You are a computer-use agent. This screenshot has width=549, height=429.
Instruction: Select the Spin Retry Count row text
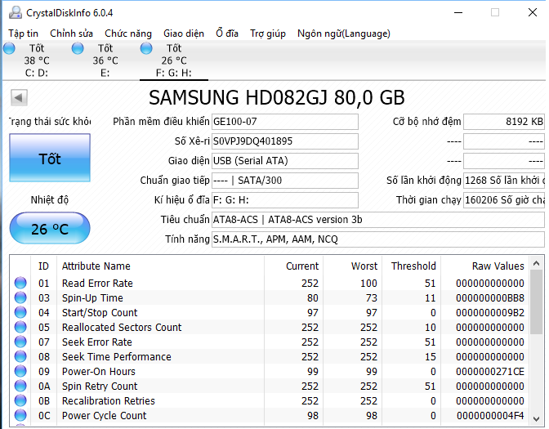[x=100, y=386]
